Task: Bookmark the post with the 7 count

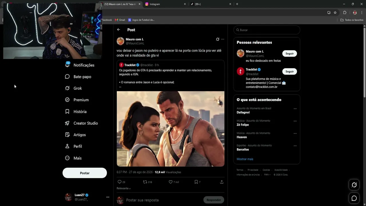Action: pyautogui.click(x=197, y=182)
